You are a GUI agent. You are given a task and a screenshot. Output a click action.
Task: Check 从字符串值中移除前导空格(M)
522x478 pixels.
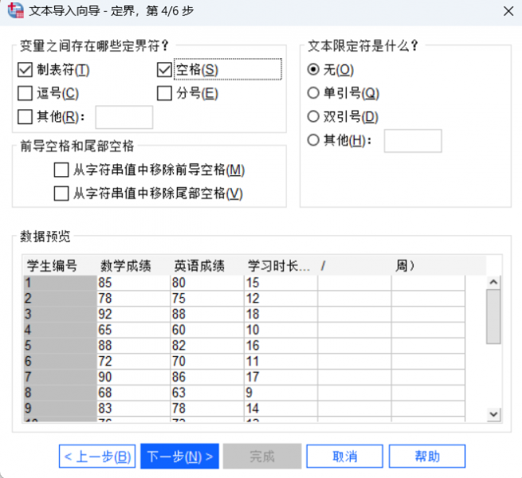coord(61,170)
